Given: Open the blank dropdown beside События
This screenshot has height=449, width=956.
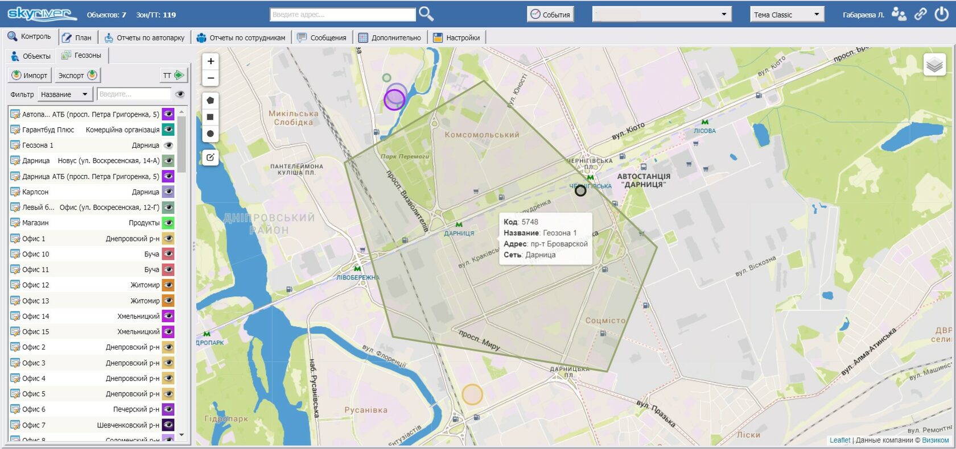Looking at the screenshot, I should [661, 15].
